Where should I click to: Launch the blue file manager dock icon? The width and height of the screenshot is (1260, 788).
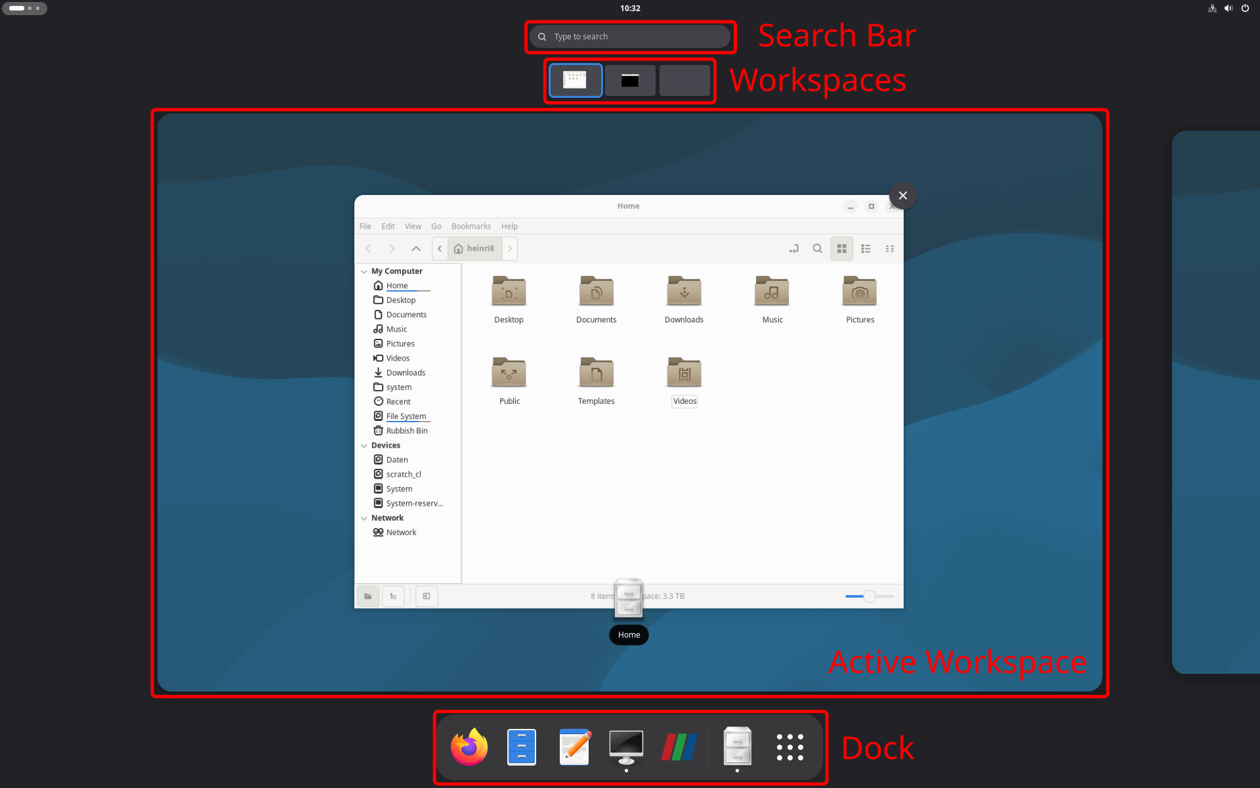[522, 747]
